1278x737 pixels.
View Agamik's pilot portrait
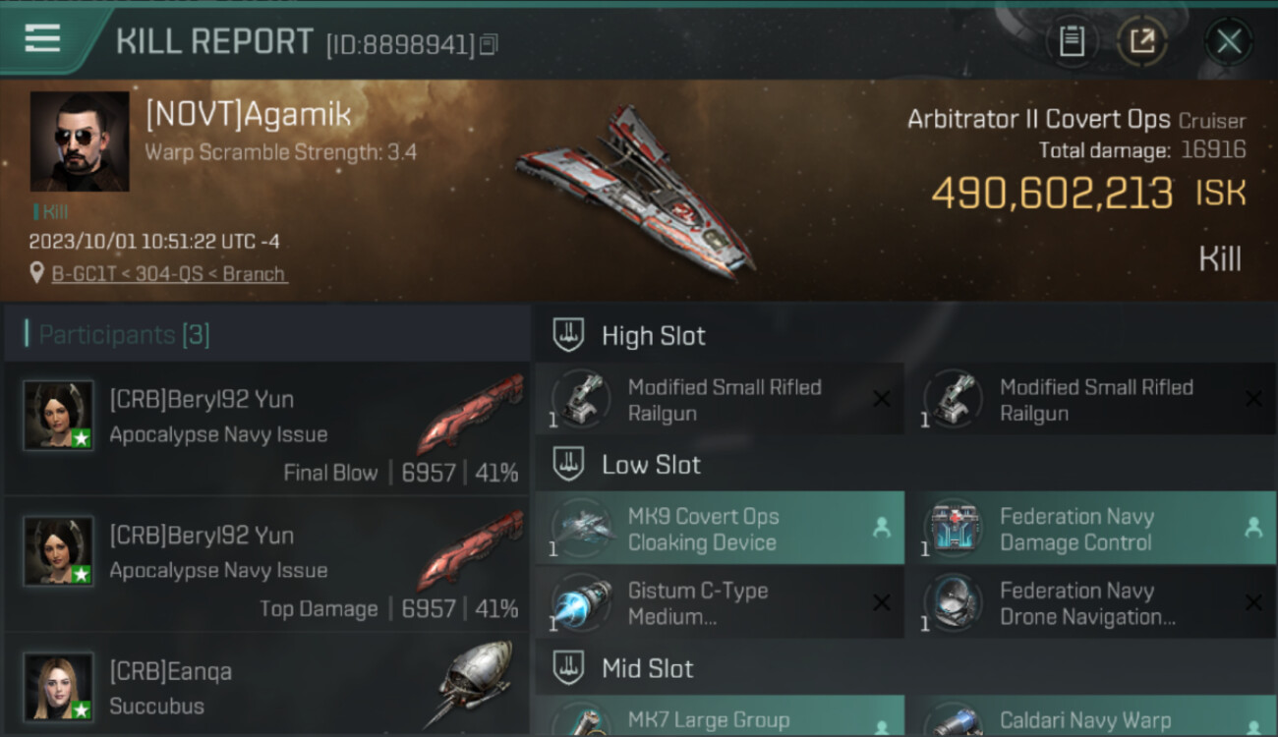[x=80, y=142]
